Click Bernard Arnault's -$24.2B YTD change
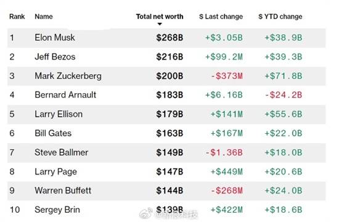 (284, 95)
